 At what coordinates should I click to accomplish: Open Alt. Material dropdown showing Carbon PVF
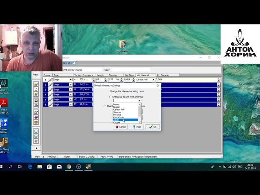(154, 80)
